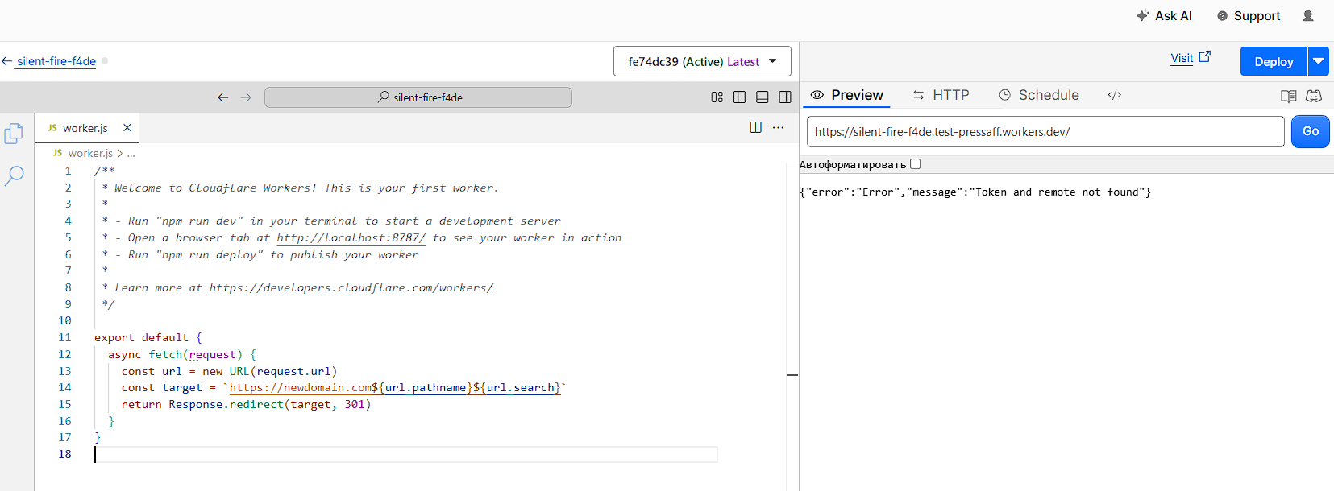Expand the fe74dc39 (Active) Latest version dropdown

702,61
